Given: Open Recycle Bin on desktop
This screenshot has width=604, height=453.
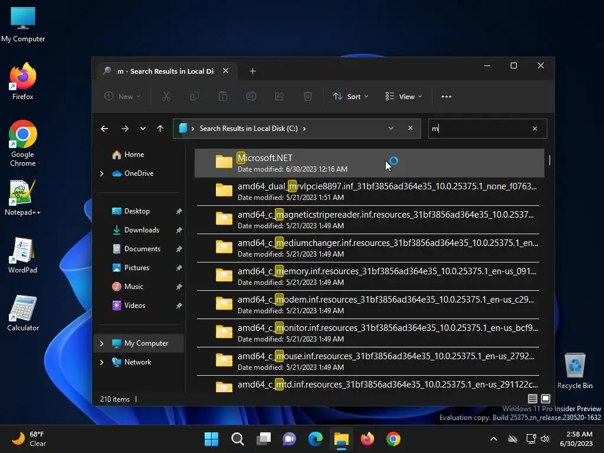Looking at the screenshot, I should tap(575, 370).
